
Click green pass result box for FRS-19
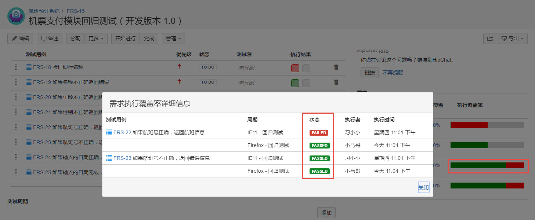click(x=295, y=83)
